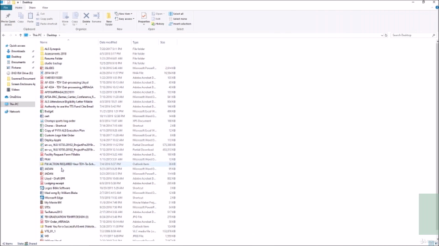Screen dimensions: 439x246
Task: Select the My Movie project file
Action: pyautogui.click(x=53, y=202)
